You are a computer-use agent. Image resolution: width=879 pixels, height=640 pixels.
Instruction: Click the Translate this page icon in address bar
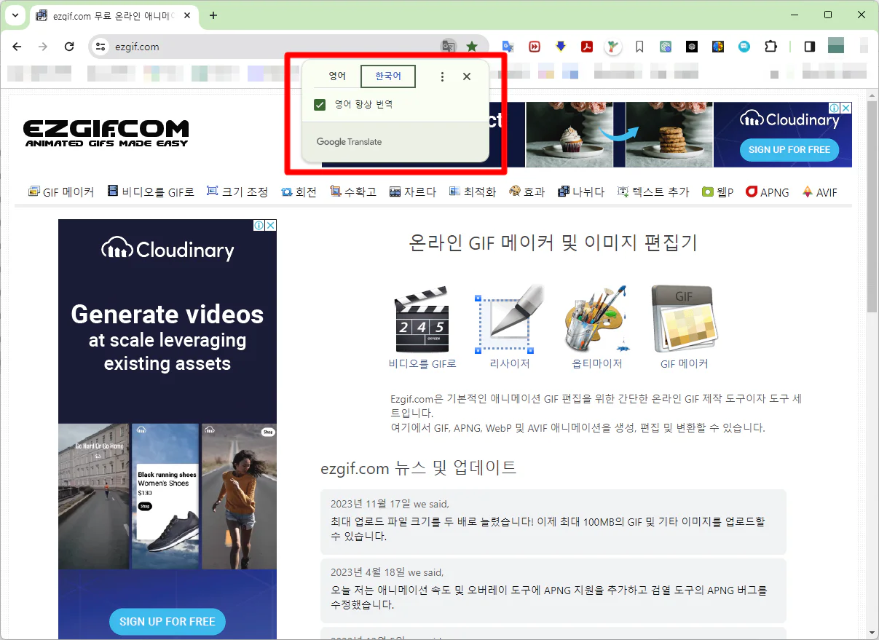(x=449, y=47)
